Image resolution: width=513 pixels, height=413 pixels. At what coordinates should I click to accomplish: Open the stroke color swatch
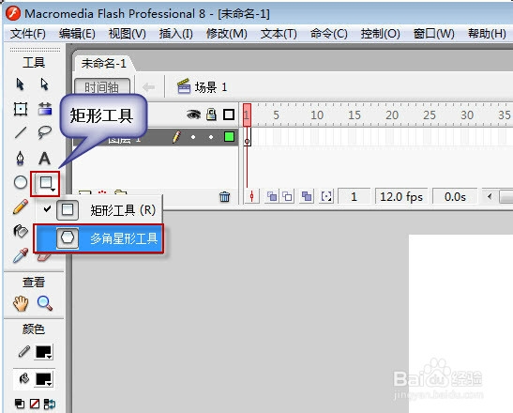pyautogui.click(x=44, y=352)
